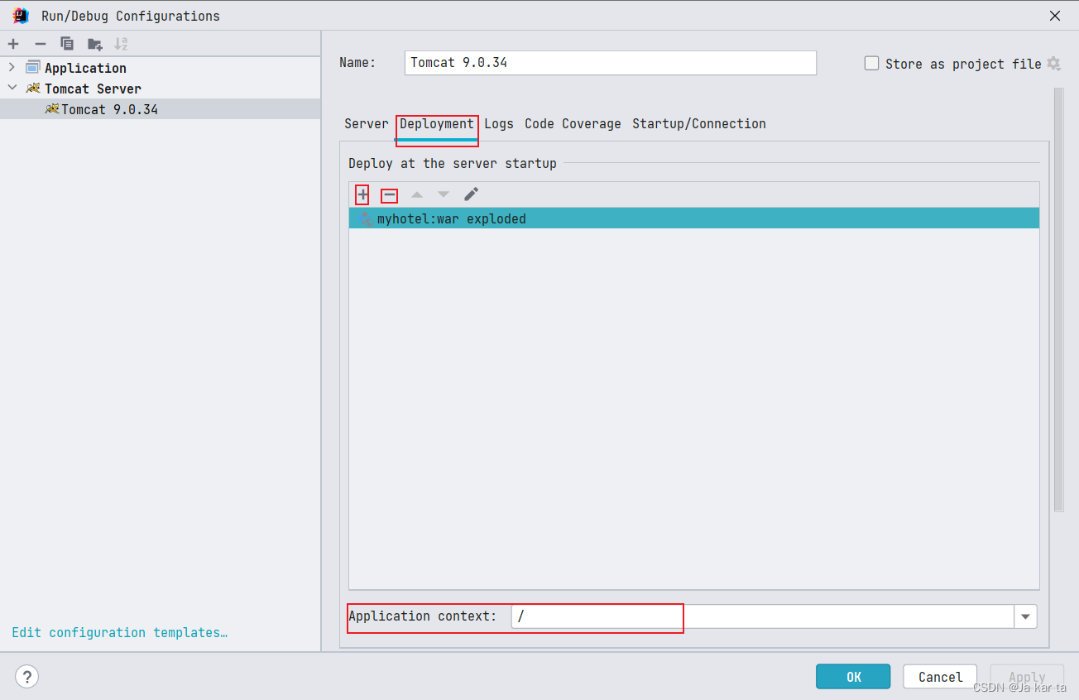This screenshot has height=700, width=1079.
Task: Open help with the question mark button
Action: point(26,677)
